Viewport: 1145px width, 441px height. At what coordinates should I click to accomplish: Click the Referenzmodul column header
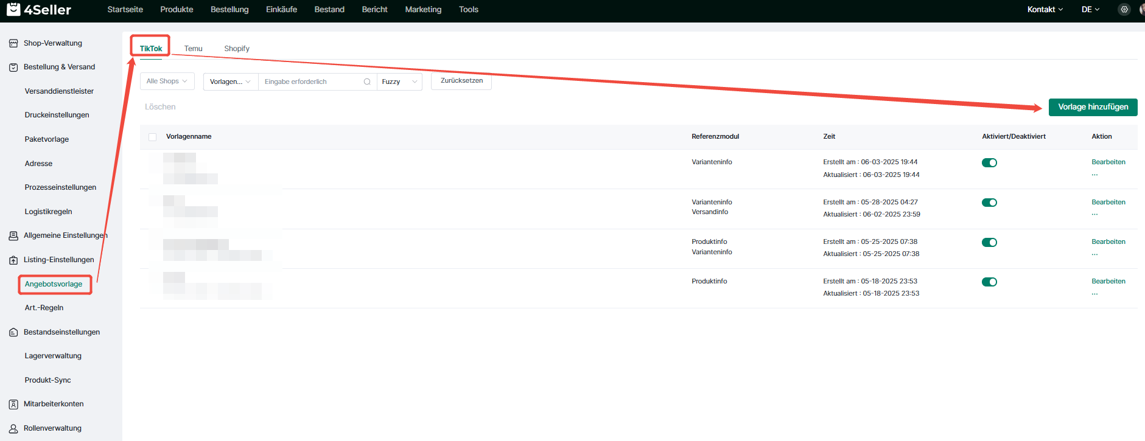click(715, 136)
